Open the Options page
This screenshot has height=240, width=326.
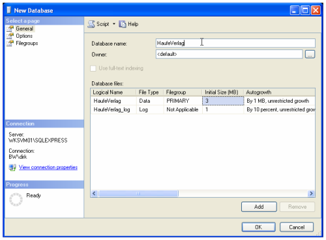point(24,36)
